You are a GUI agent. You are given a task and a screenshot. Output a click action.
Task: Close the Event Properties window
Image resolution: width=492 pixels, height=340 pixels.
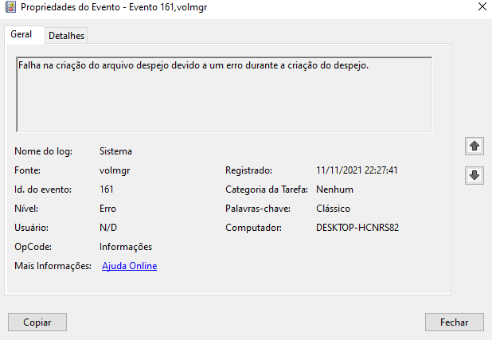482,6
